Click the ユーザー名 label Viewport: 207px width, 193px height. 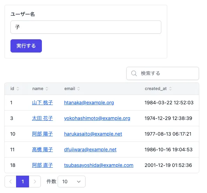(x=23, y=14)
